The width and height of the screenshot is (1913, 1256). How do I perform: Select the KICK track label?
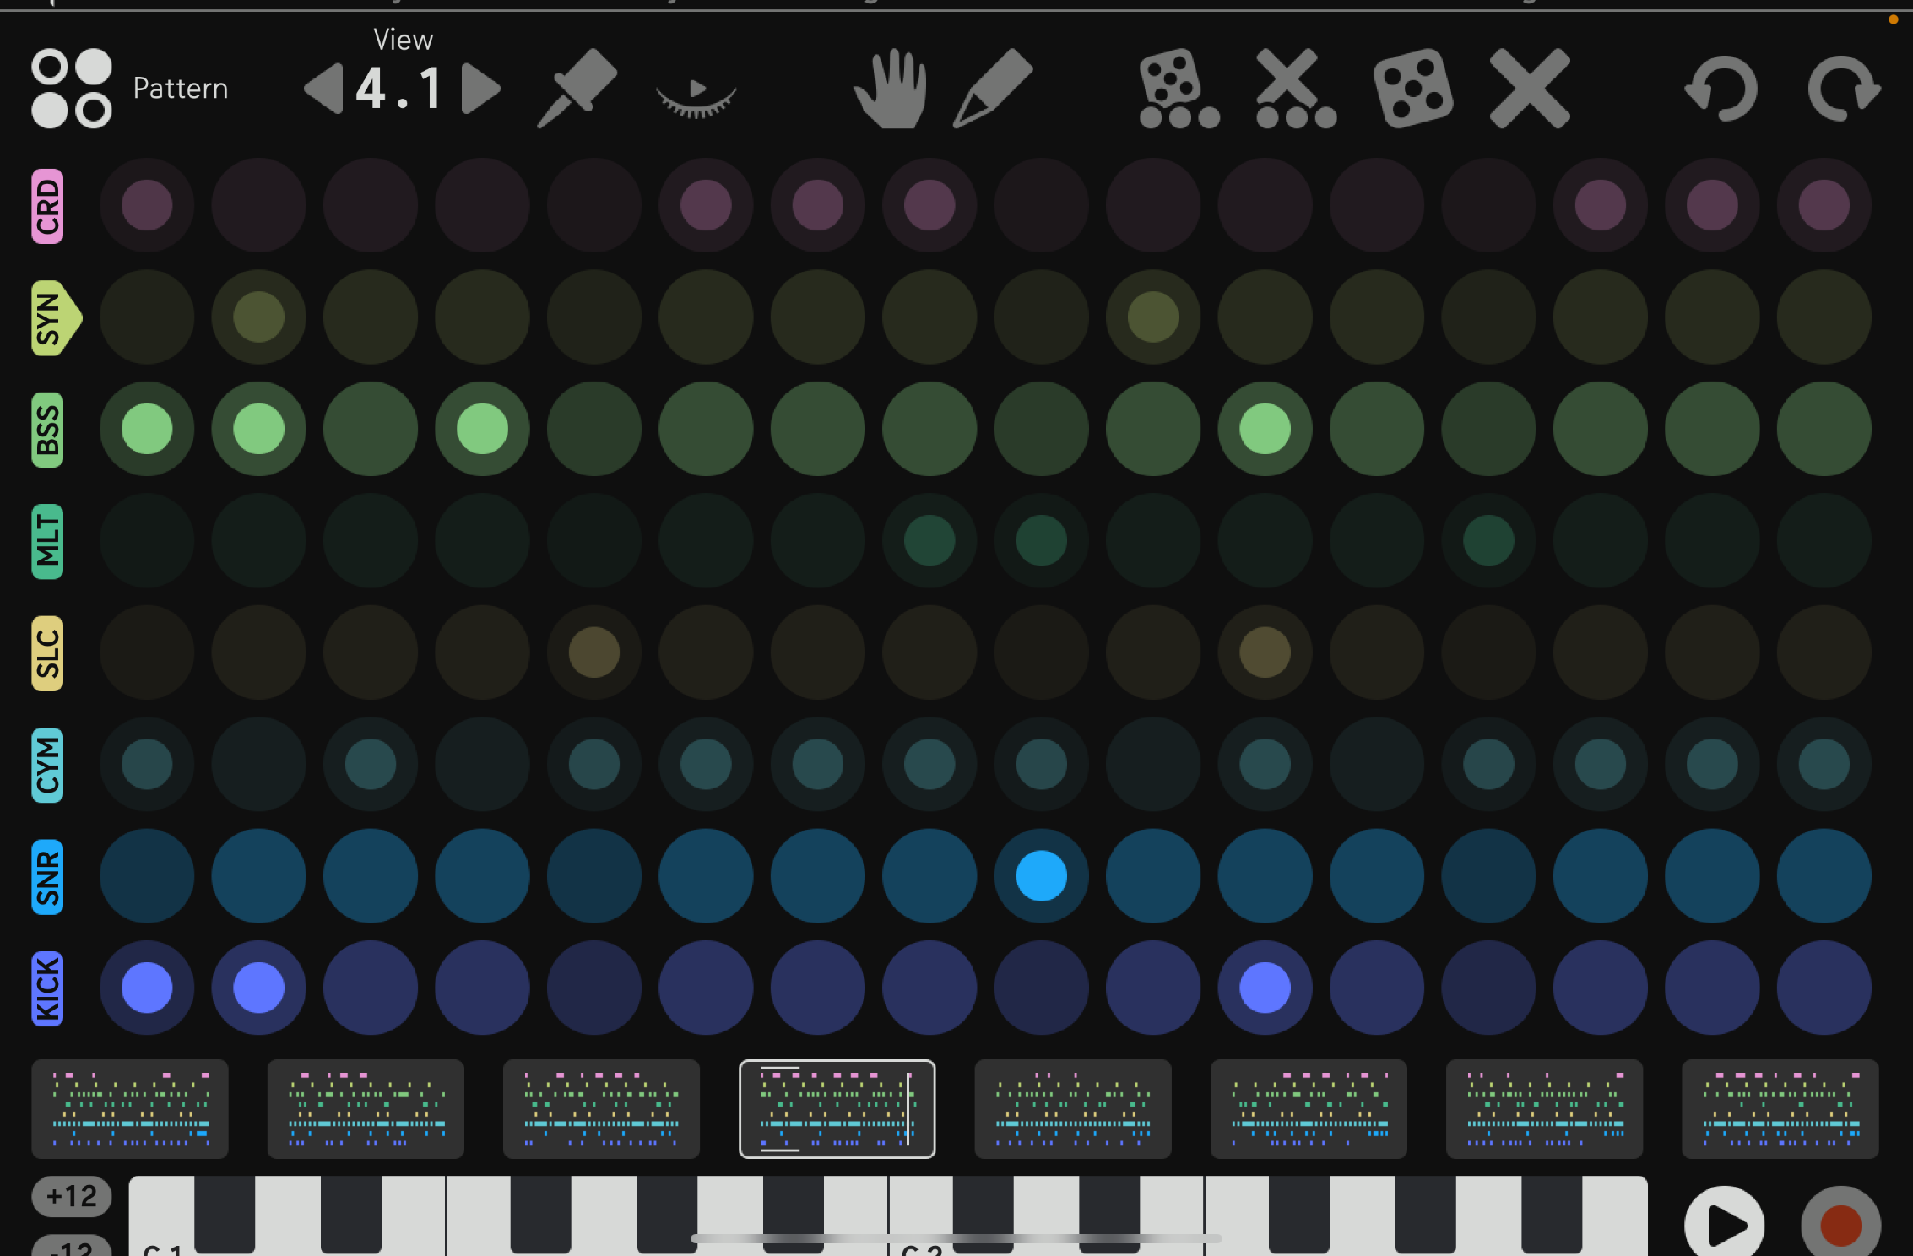47,988
